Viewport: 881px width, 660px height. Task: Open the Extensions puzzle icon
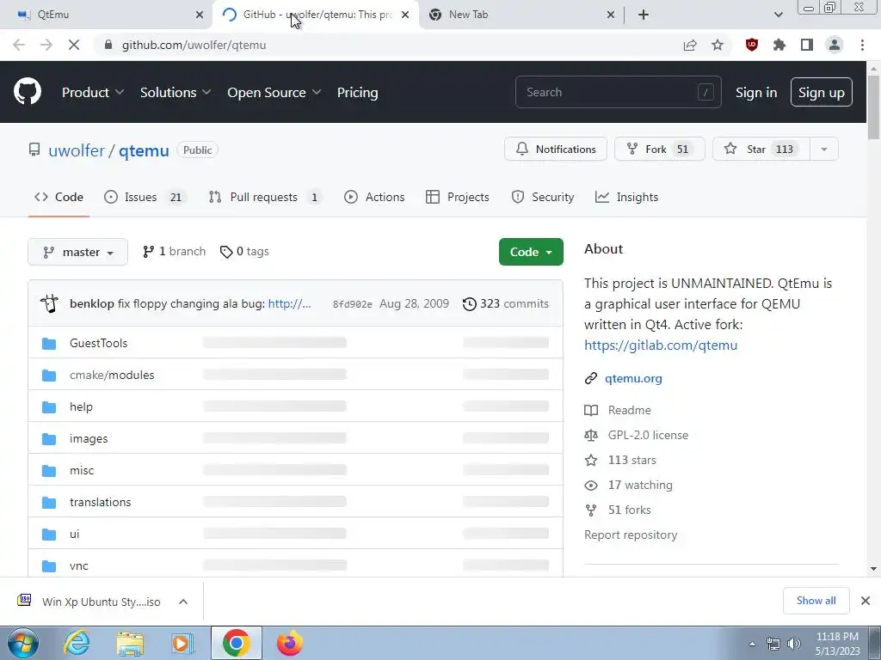point(779,45)
